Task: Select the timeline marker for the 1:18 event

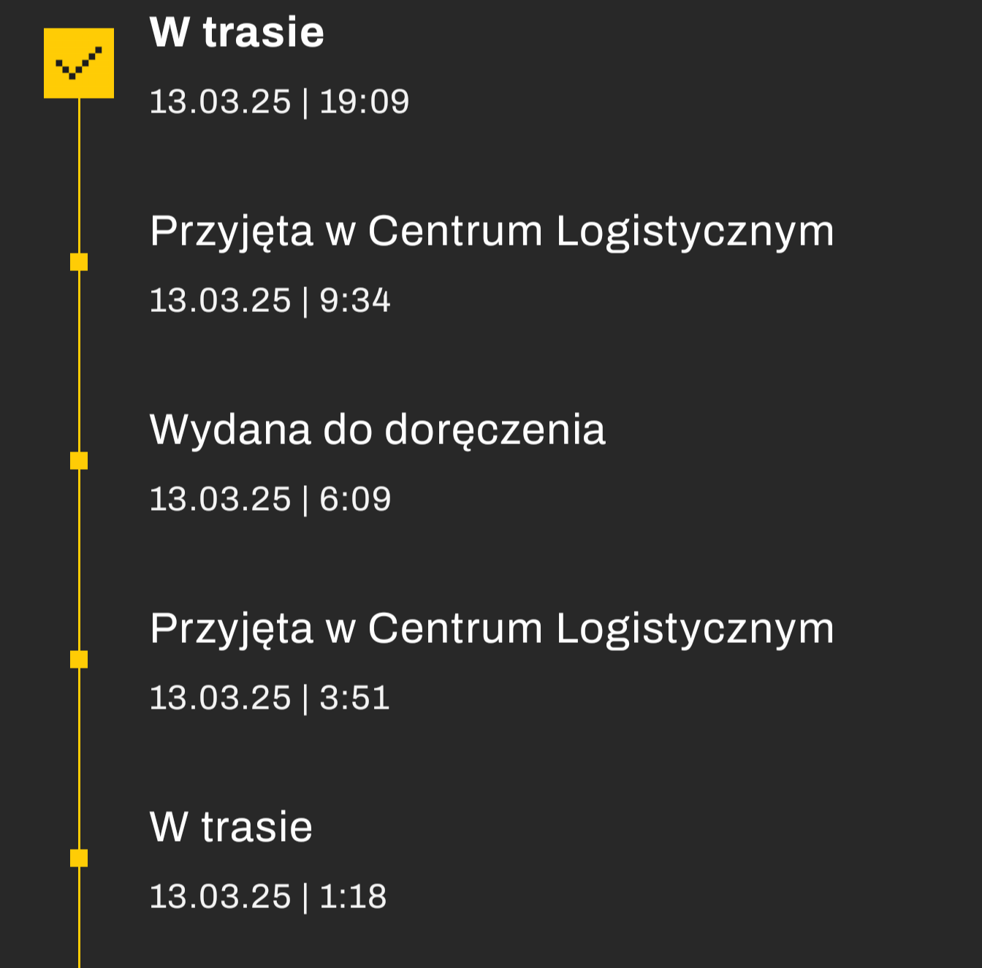Action: (79, 858)
